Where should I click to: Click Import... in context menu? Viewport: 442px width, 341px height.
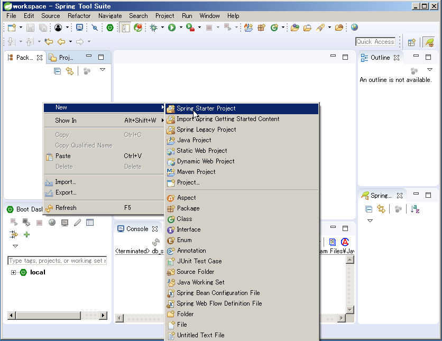point(104,182)
